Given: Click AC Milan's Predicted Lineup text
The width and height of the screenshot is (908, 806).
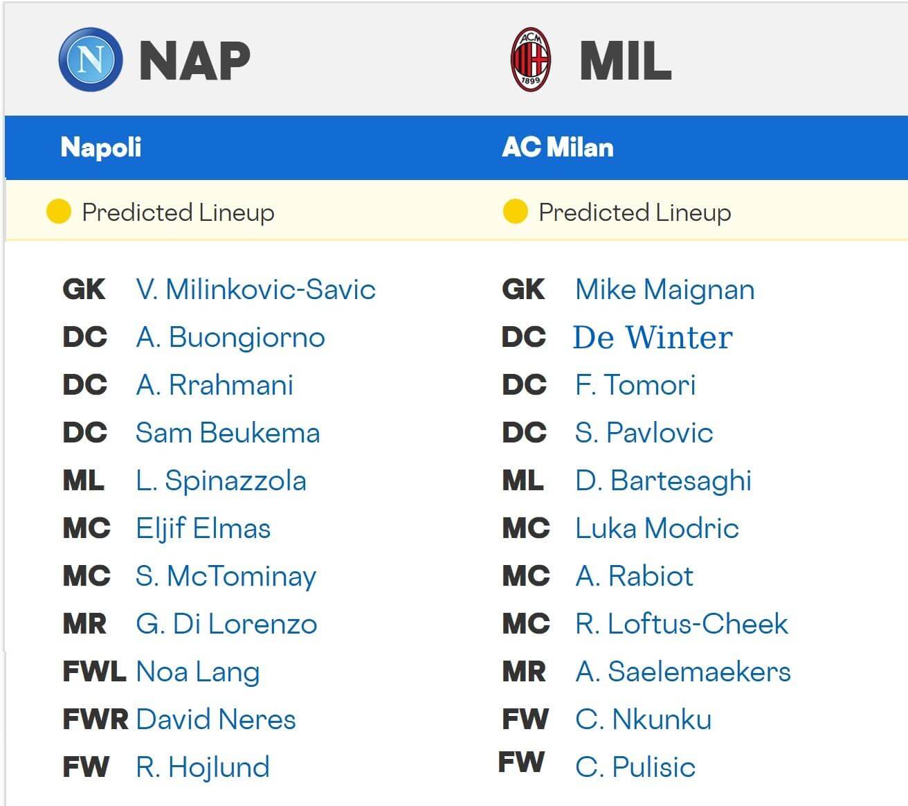Looking at the screenshot, I should point(634,213).
